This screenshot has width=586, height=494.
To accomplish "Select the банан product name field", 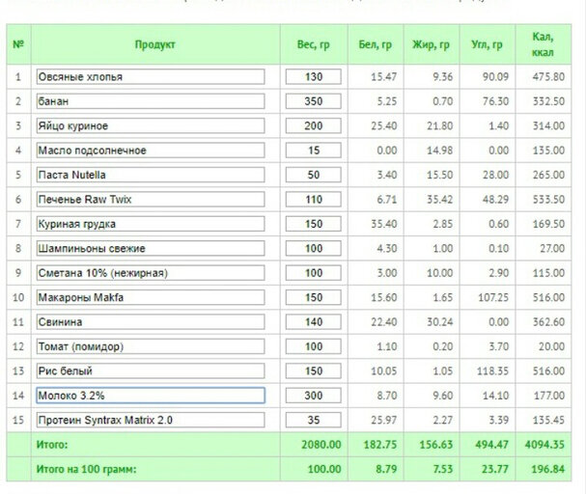I will [x=151, y=101].
